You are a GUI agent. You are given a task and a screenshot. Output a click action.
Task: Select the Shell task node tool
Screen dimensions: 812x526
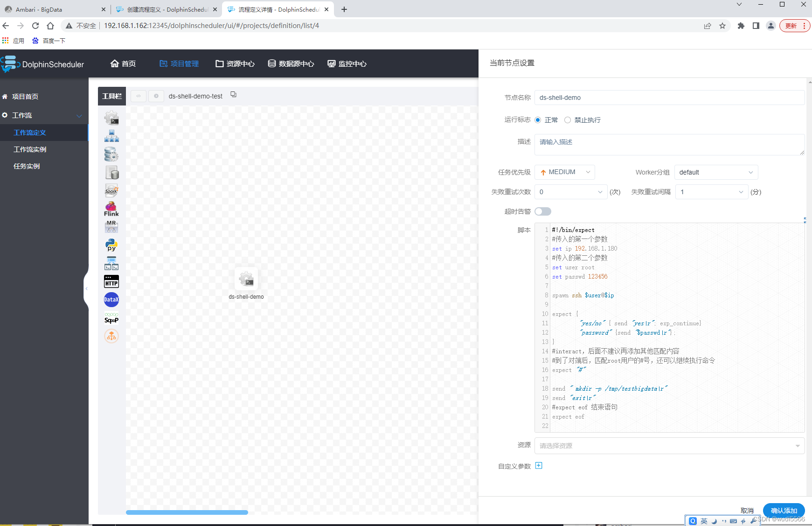pos(111,118)
